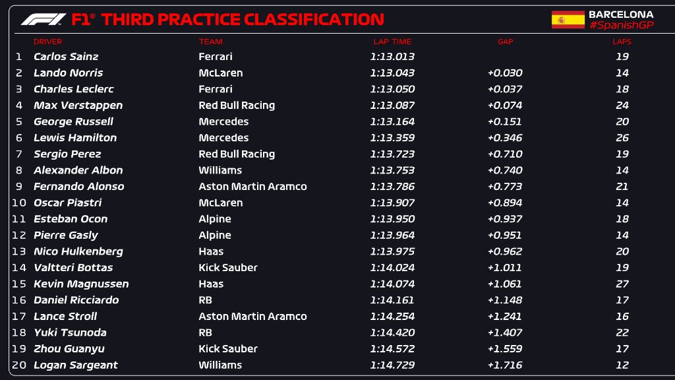675x380 pixels.
Task: Select Carlos Sainz driver name
Action: [66, 57]
